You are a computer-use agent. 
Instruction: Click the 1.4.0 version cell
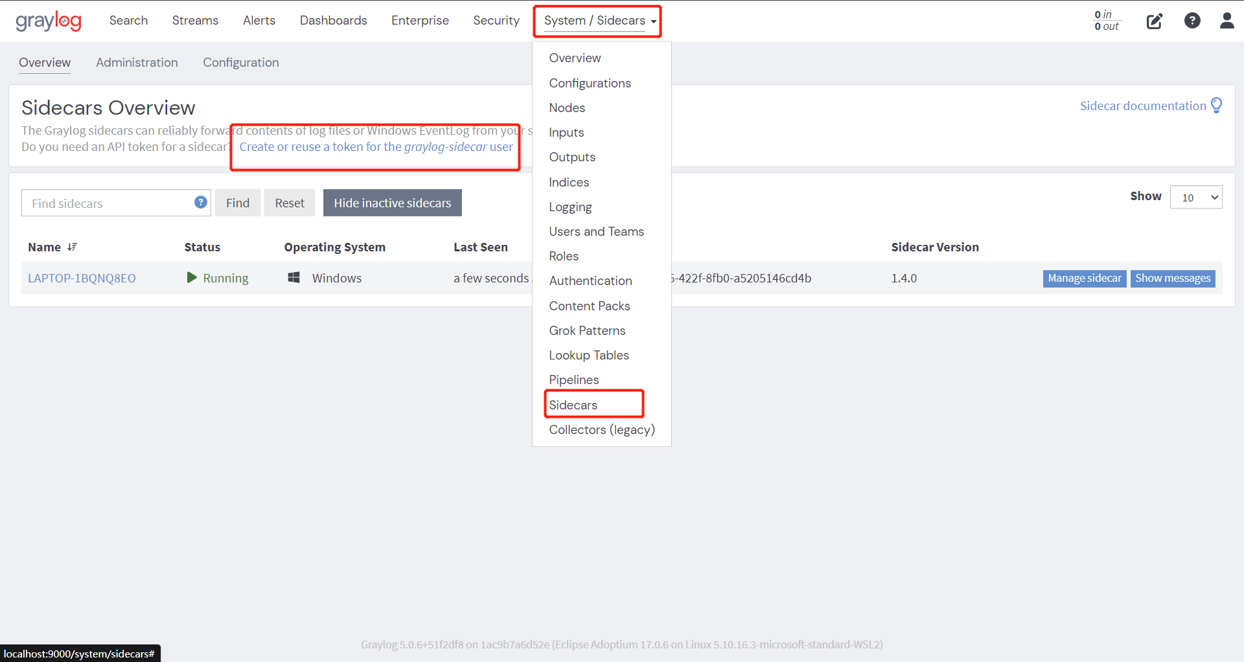pyautogui.click(x=904, y=278)
